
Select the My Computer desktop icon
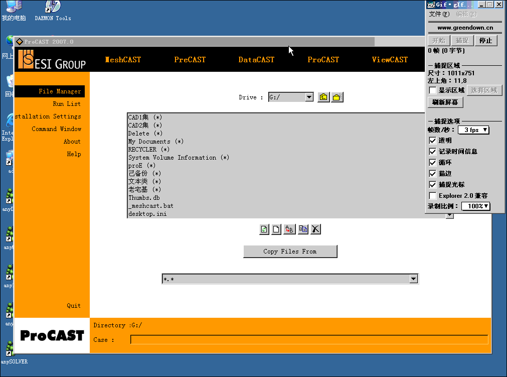coord(14,11)
